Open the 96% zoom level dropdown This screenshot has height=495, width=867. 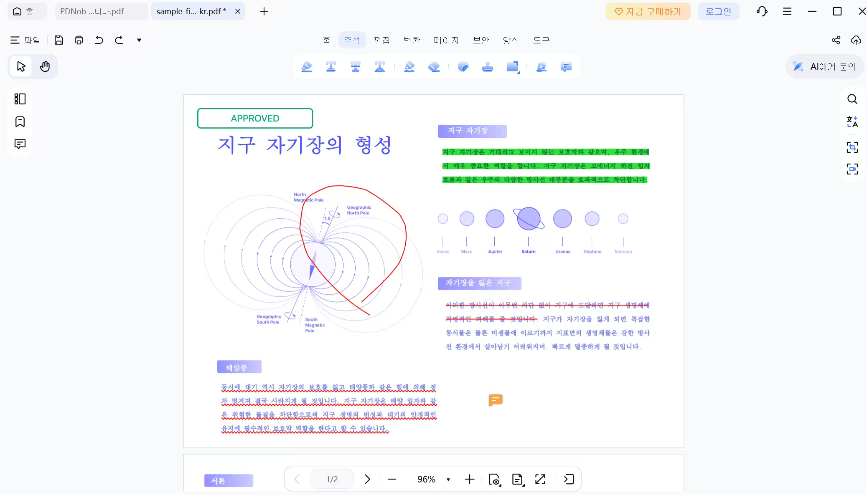pos(448,480)
